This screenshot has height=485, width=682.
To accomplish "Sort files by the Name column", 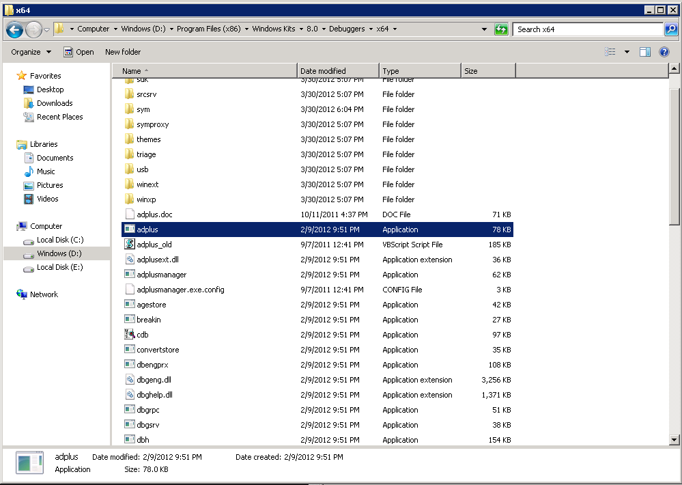I will click(x=204, y=71).
